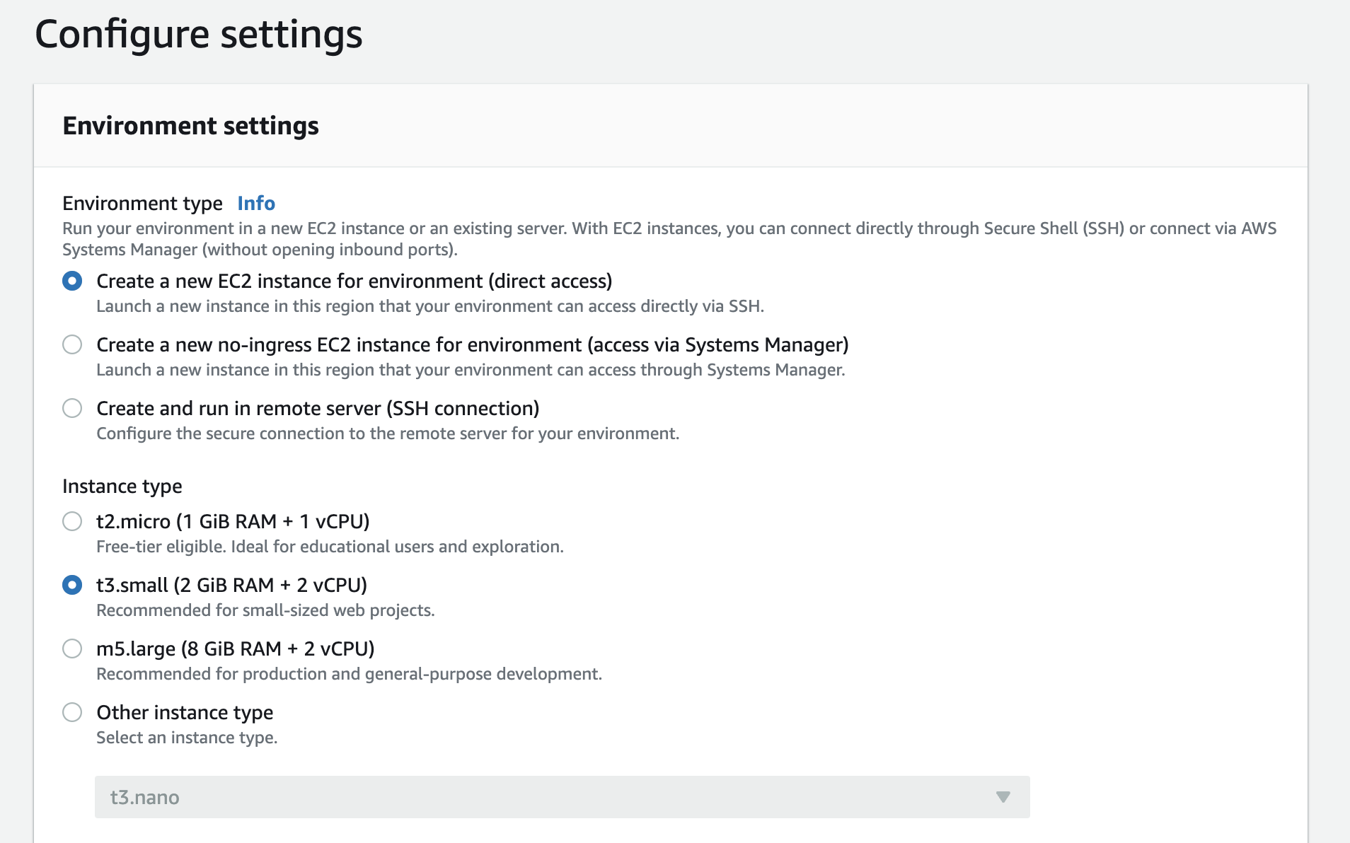Click the 'Configure settings' page title
This screenshot has height=843, width=1350.
[x=199, y=34]
